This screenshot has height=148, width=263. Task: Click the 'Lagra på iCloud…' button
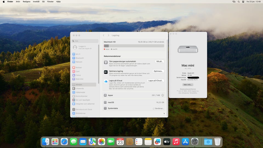click(x=156, y=81)
